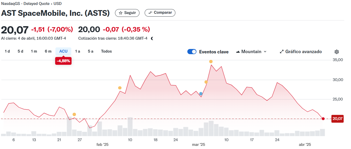
Task: Open Gráfico avanzado
Action: point(301,52)
